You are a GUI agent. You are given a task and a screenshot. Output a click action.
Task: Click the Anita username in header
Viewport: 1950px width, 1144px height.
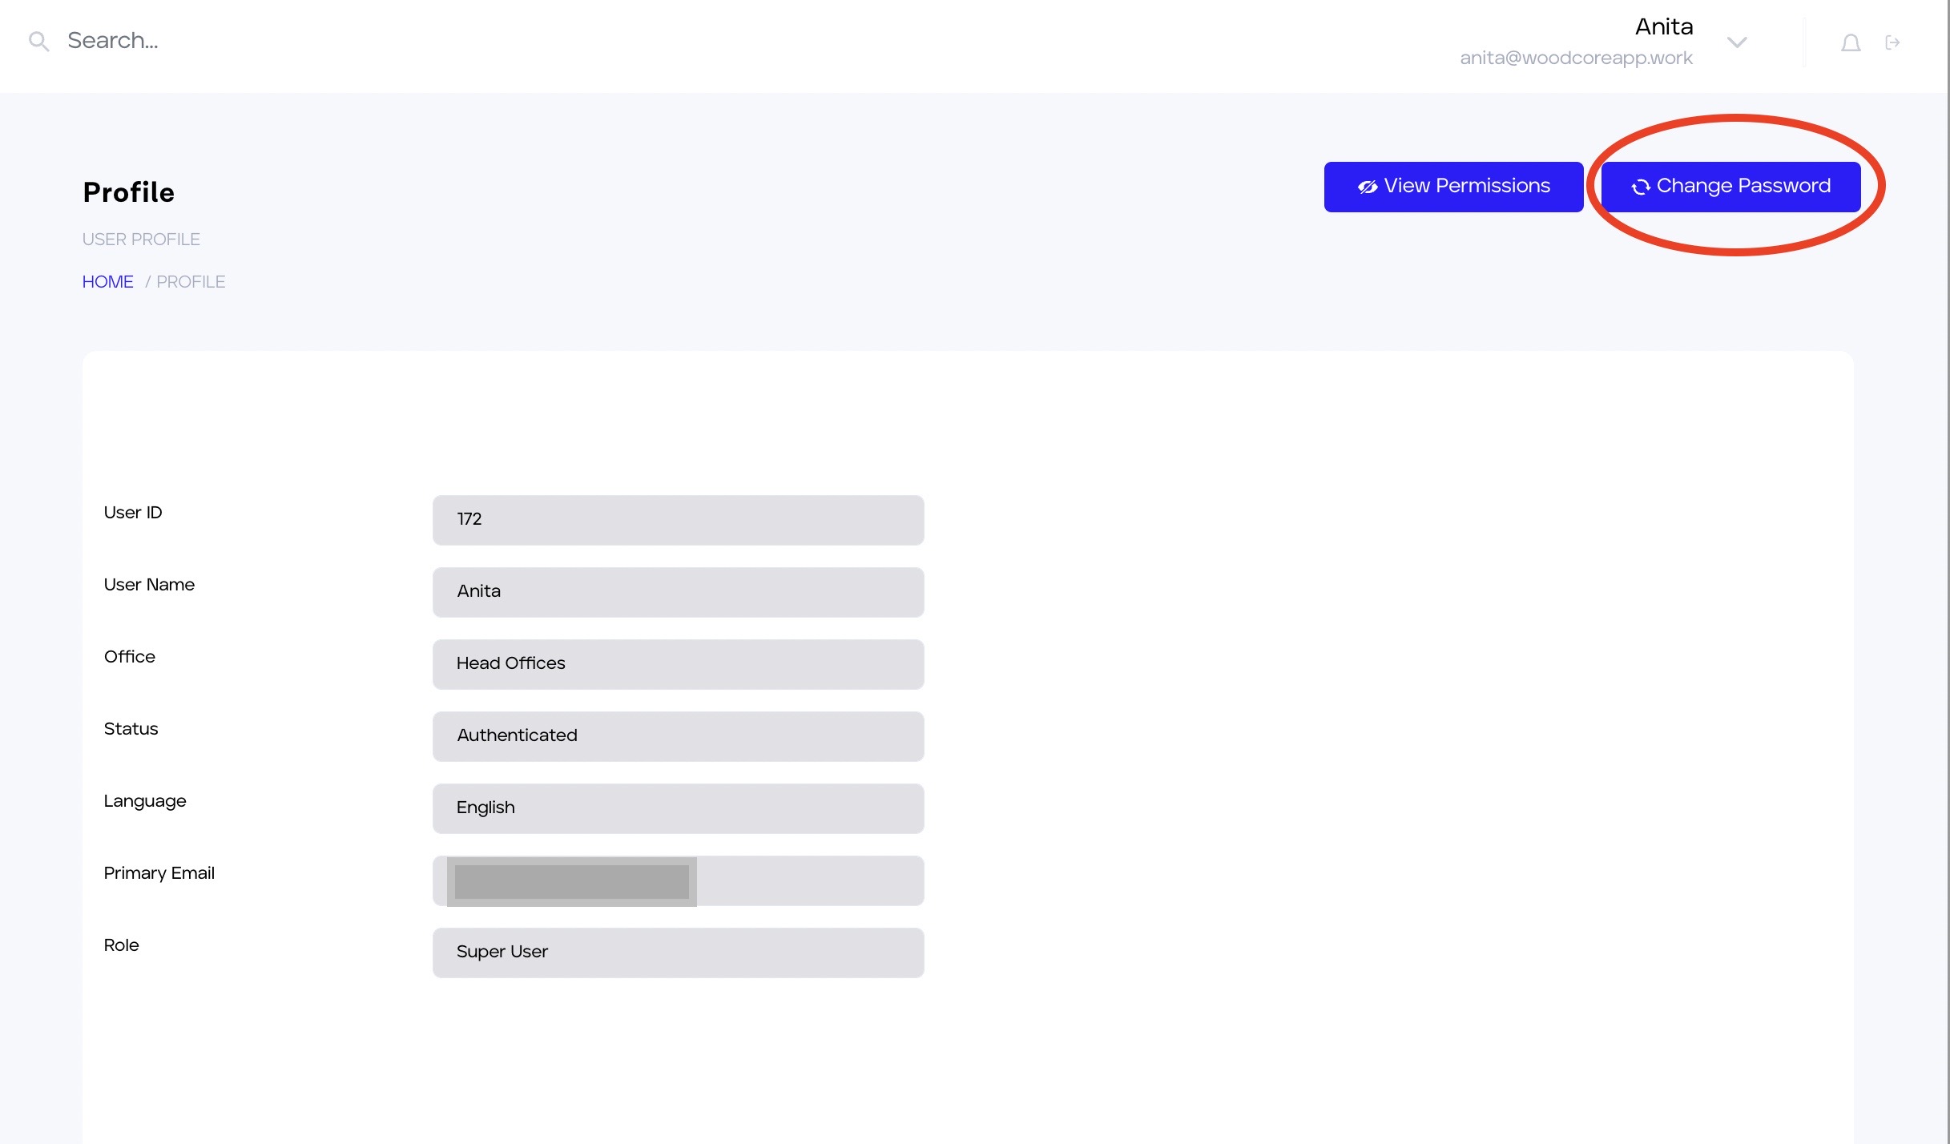[1663, 27]
